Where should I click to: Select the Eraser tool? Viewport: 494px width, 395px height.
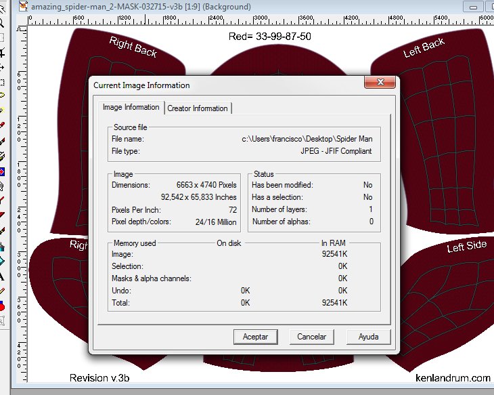tap(2, 215)
